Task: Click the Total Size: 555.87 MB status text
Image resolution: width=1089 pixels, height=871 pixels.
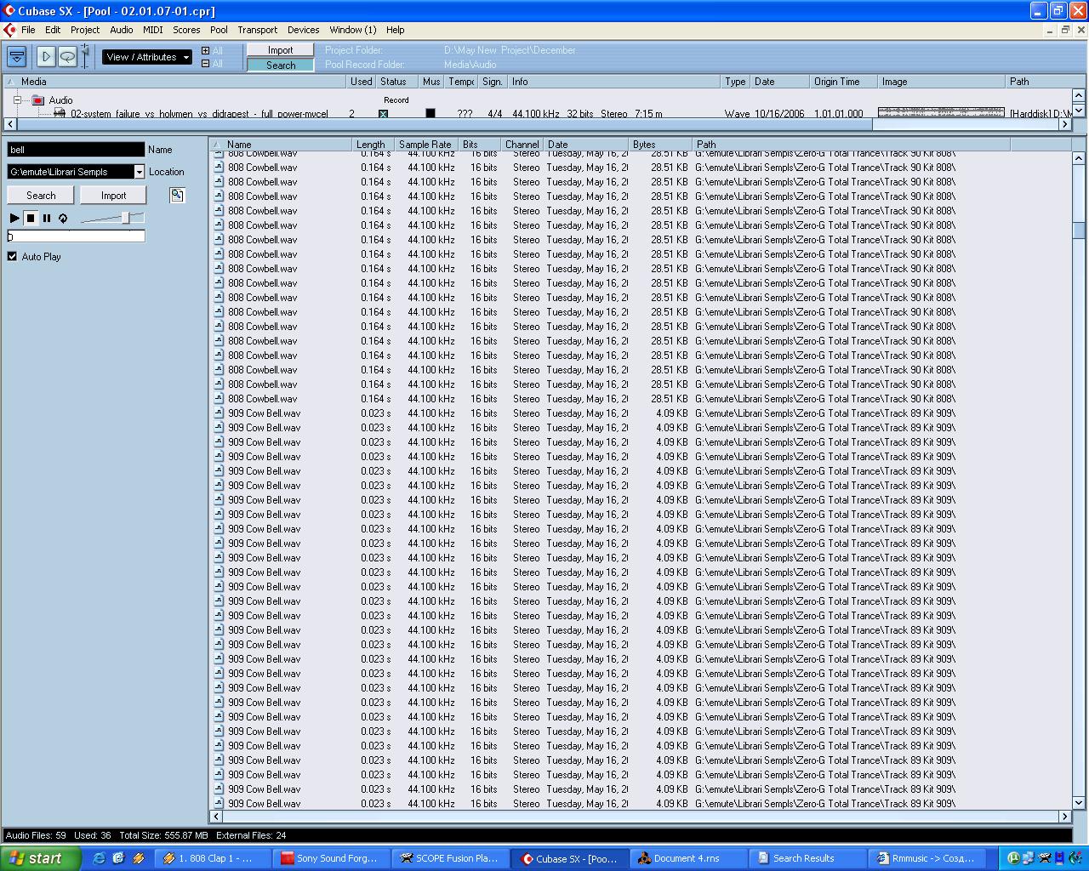Action: click(163, 835)
